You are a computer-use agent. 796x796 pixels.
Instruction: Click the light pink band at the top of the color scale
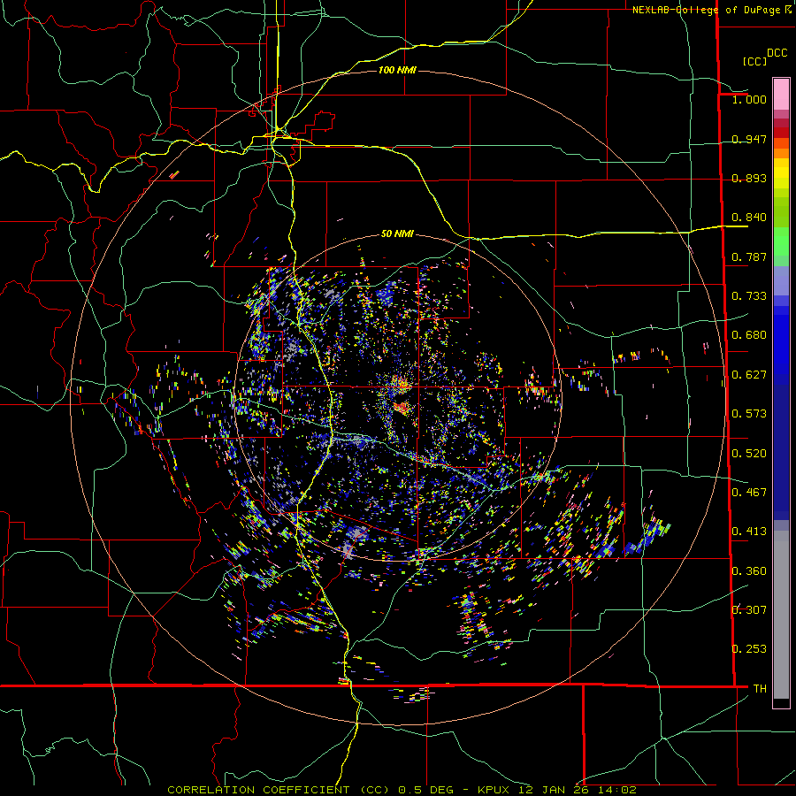click(x=781, y=94)
